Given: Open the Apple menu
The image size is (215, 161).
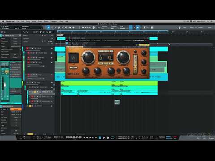Looking at the screenshot, I should 3,21.
